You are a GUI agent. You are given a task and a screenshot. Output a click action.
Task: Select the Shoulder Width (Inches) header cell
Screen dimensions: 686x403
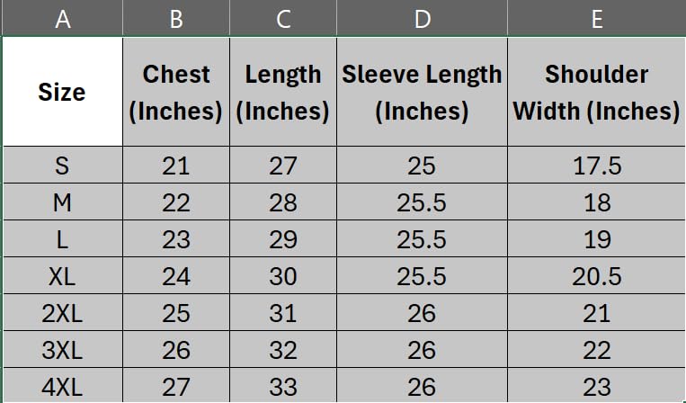[x=596, y=92]
